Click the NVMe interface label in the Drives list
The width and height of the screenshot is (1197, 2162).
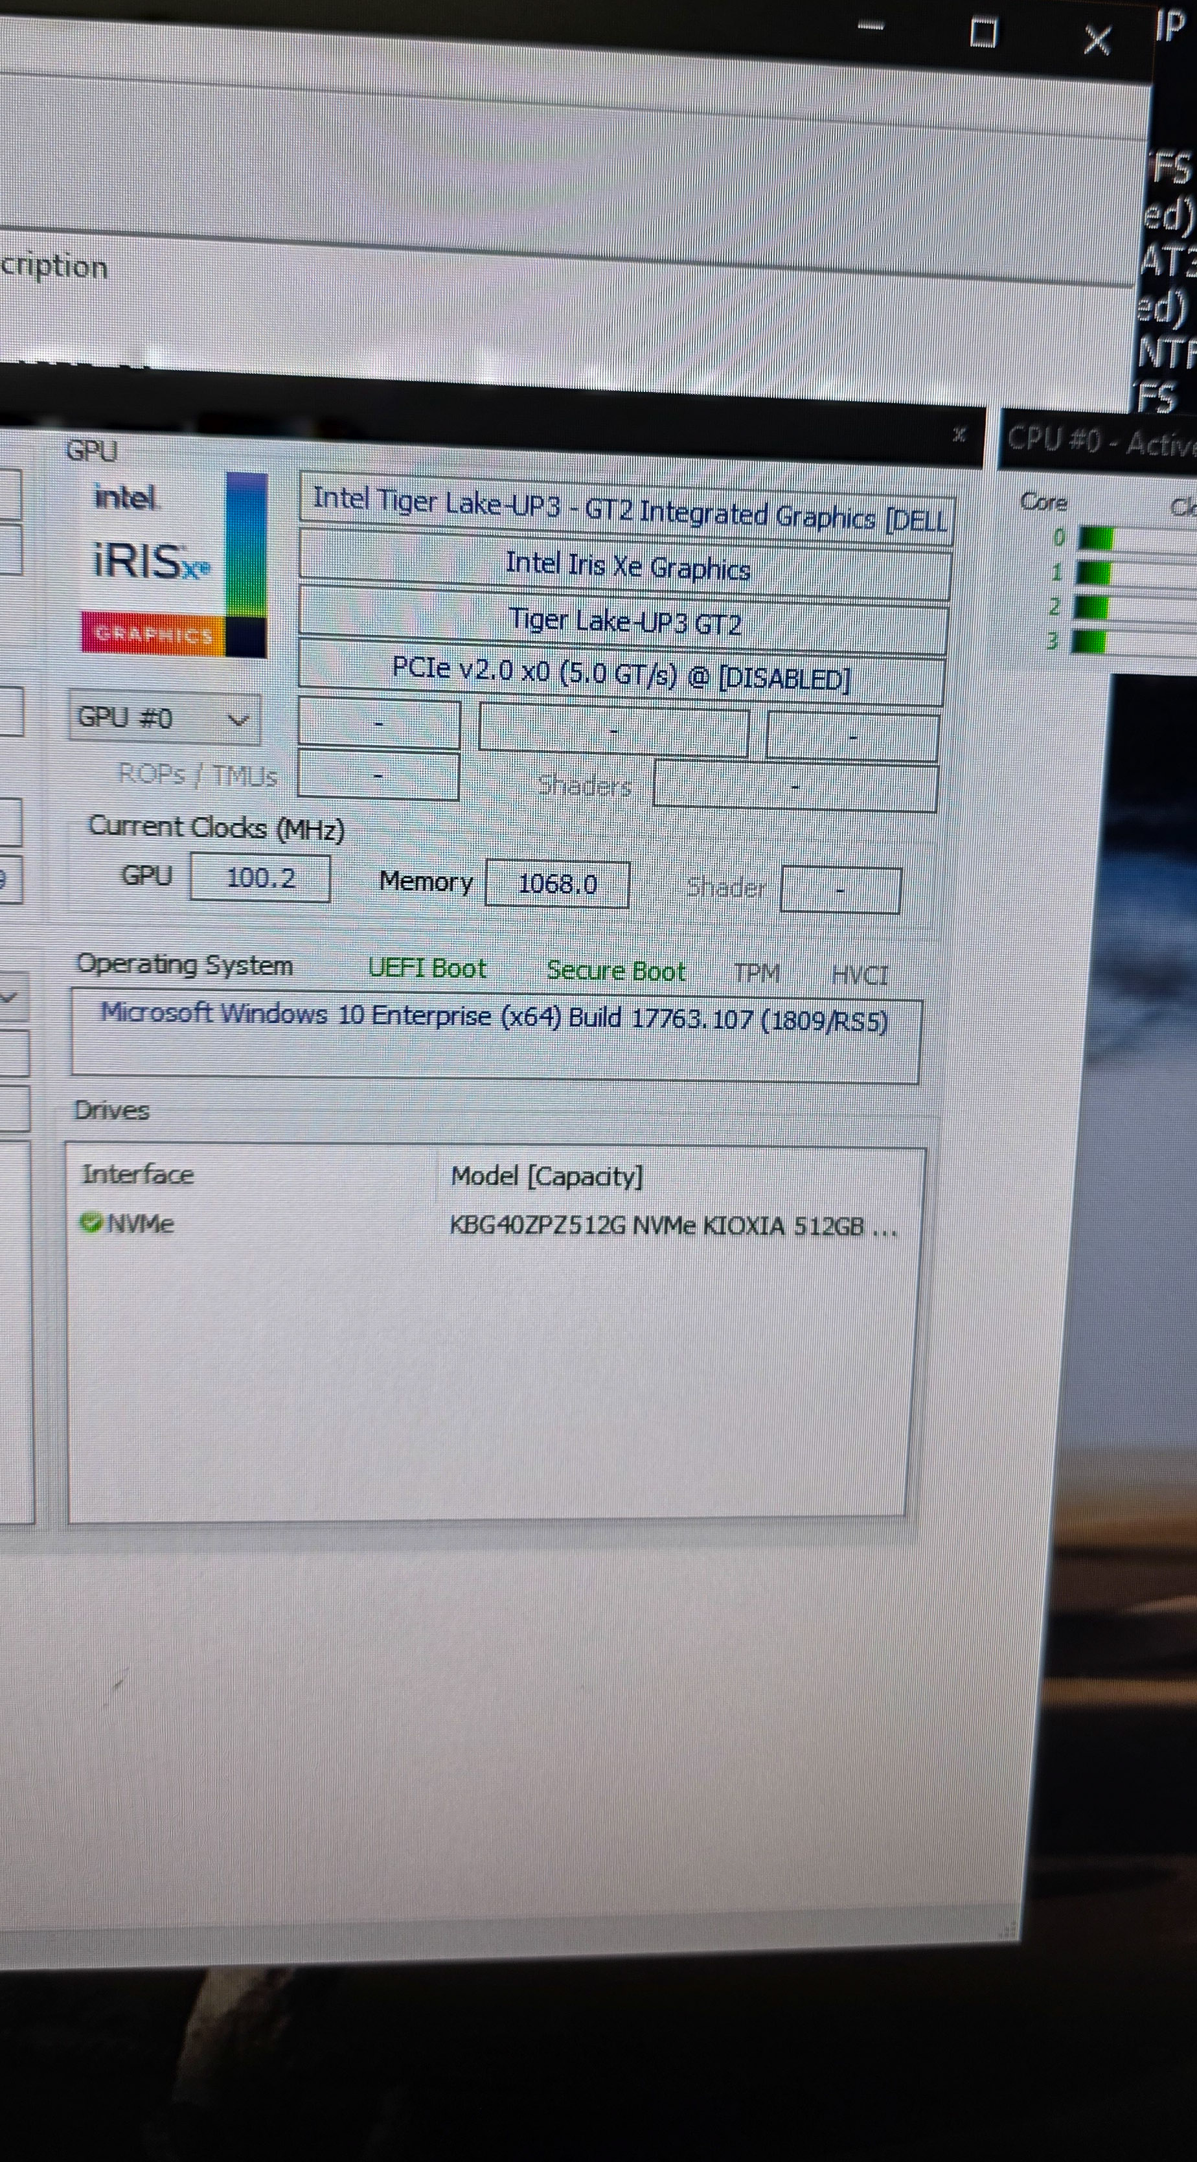click(x=140, y=1224)
